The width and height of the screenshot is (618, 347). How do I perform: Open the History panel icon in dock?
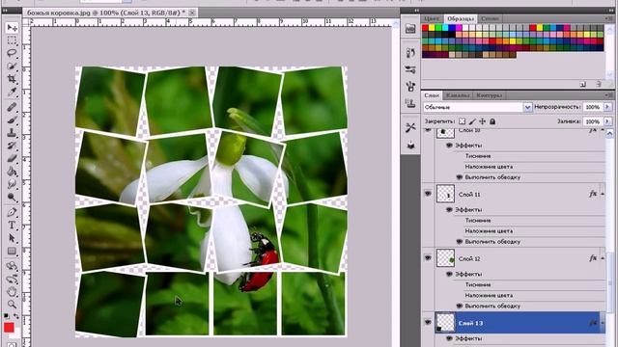pyautogui.click(x=410, y=52)
